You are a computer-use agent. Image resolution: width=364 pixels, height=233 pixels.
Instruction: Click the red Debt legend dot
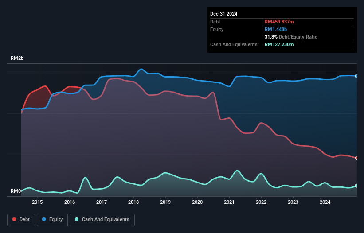[x=14, y=219]
